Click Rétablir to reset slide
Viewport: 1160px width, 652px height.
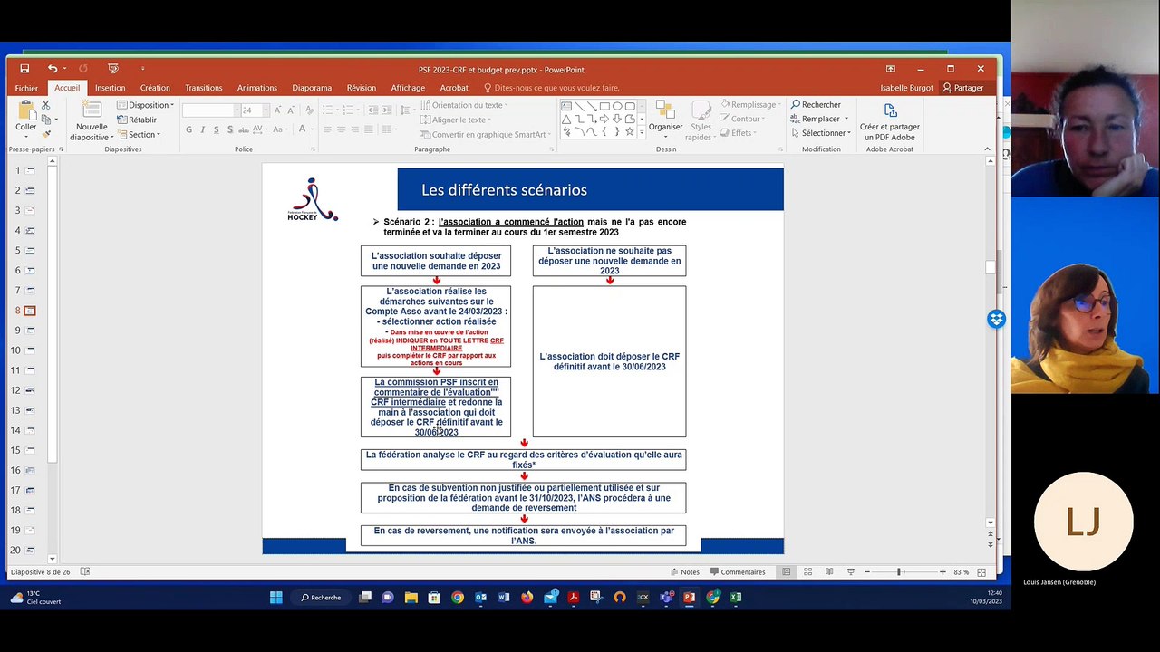click(x=137, y=120)
